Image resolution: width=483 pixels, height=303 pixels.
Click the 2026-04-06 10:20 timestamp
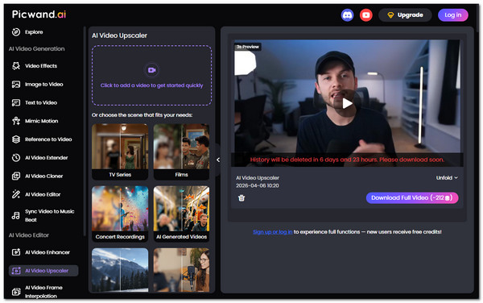click(x=258, y=185)
